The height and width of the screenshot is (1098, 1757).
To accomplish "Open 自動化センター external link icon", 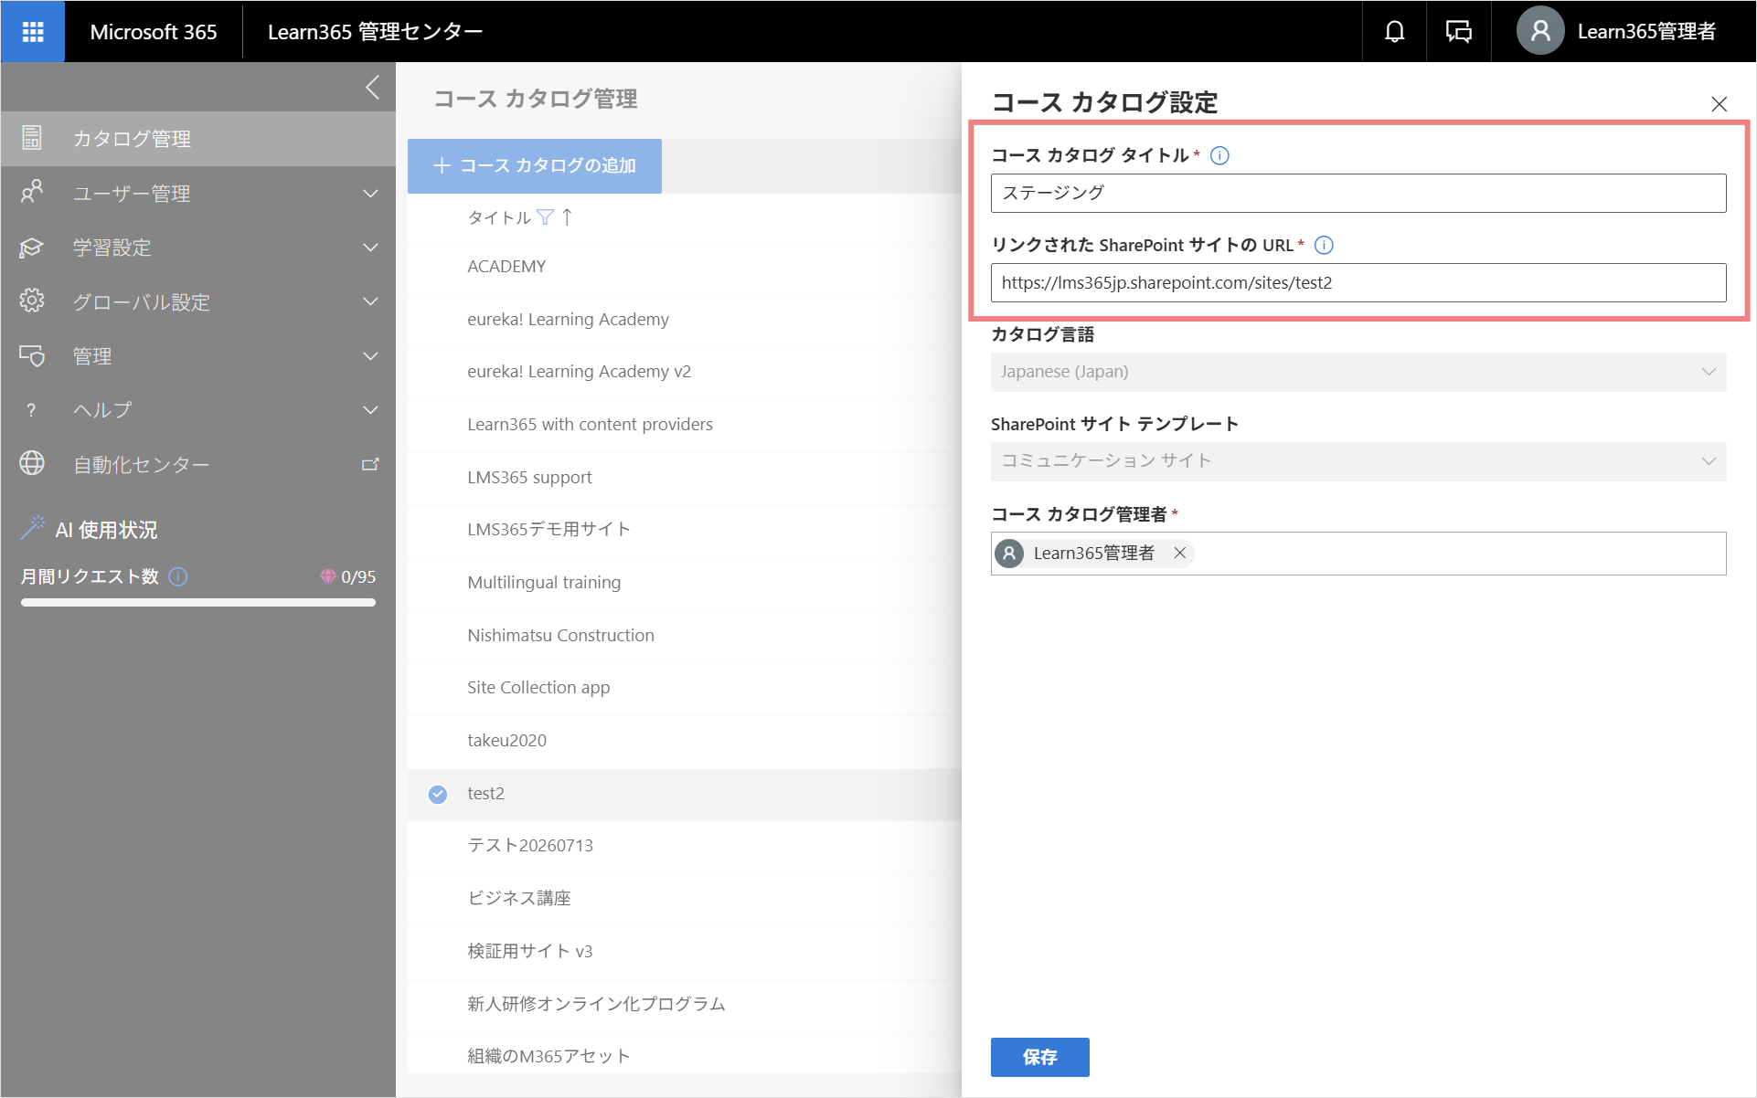I will tap(370, 464).
